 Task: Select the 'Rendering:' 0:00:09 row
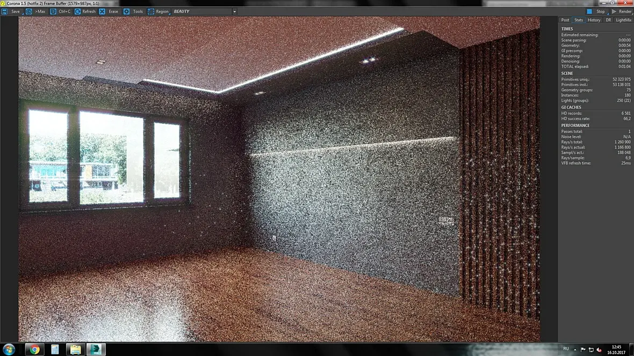(596, 56)
